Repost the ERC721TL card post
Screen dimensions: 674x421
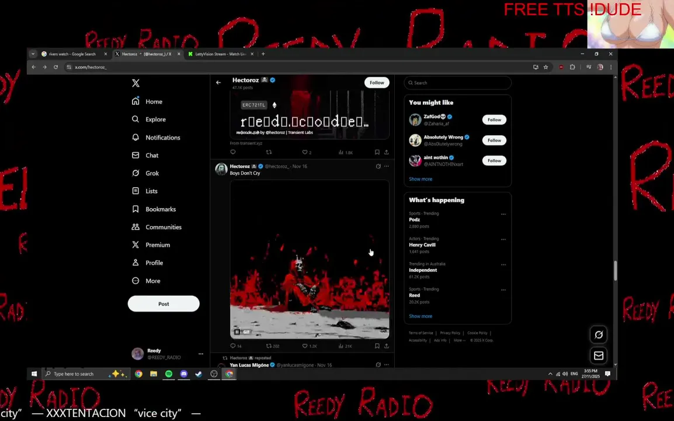[269, 152]
